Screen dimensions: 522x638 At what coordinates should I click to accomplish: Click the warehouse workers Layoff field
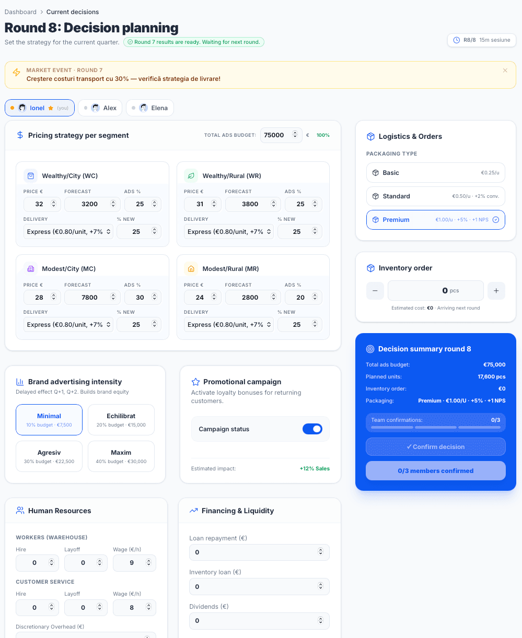click(86, 563)
